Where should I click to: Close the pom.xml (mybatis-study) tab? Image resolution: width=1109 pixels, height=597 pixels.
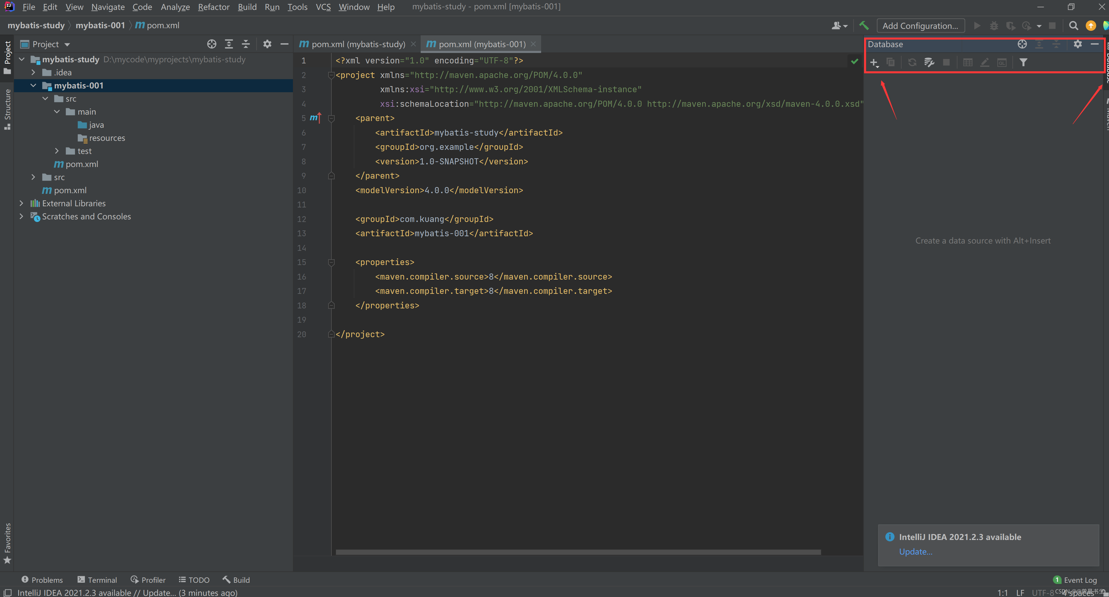pyautogui.click(x=413, y=44)
